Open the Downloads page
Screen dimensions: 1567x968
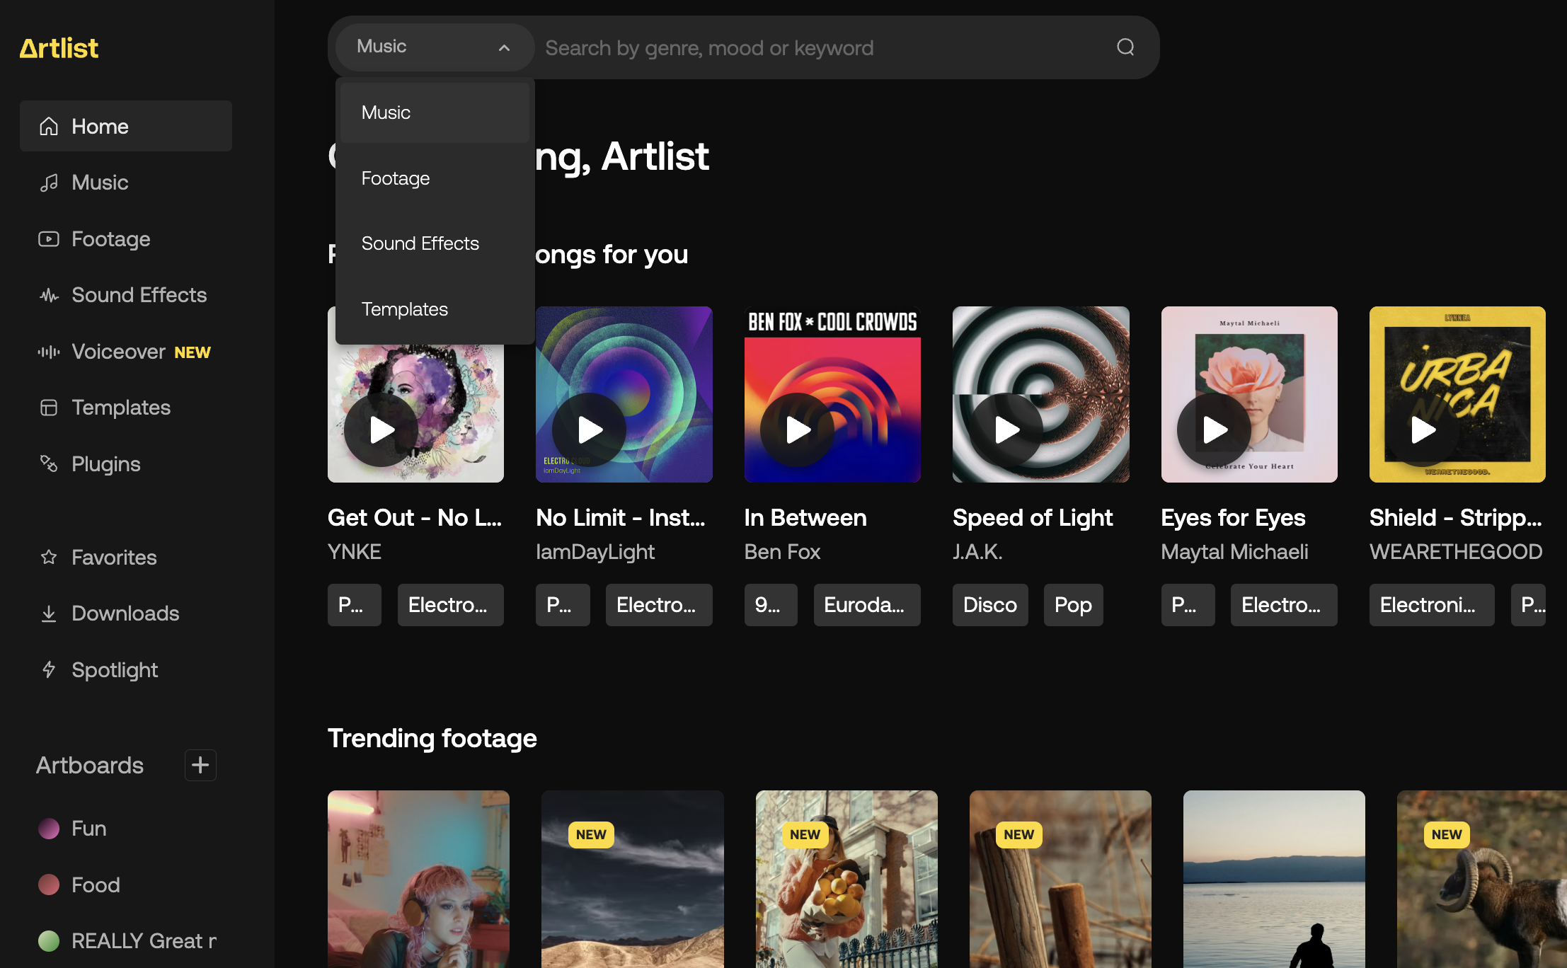pyautogui.click(x=126, y=613)
